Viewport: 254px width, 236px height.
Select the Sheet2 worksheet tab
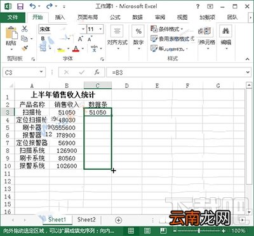point(86,219)
